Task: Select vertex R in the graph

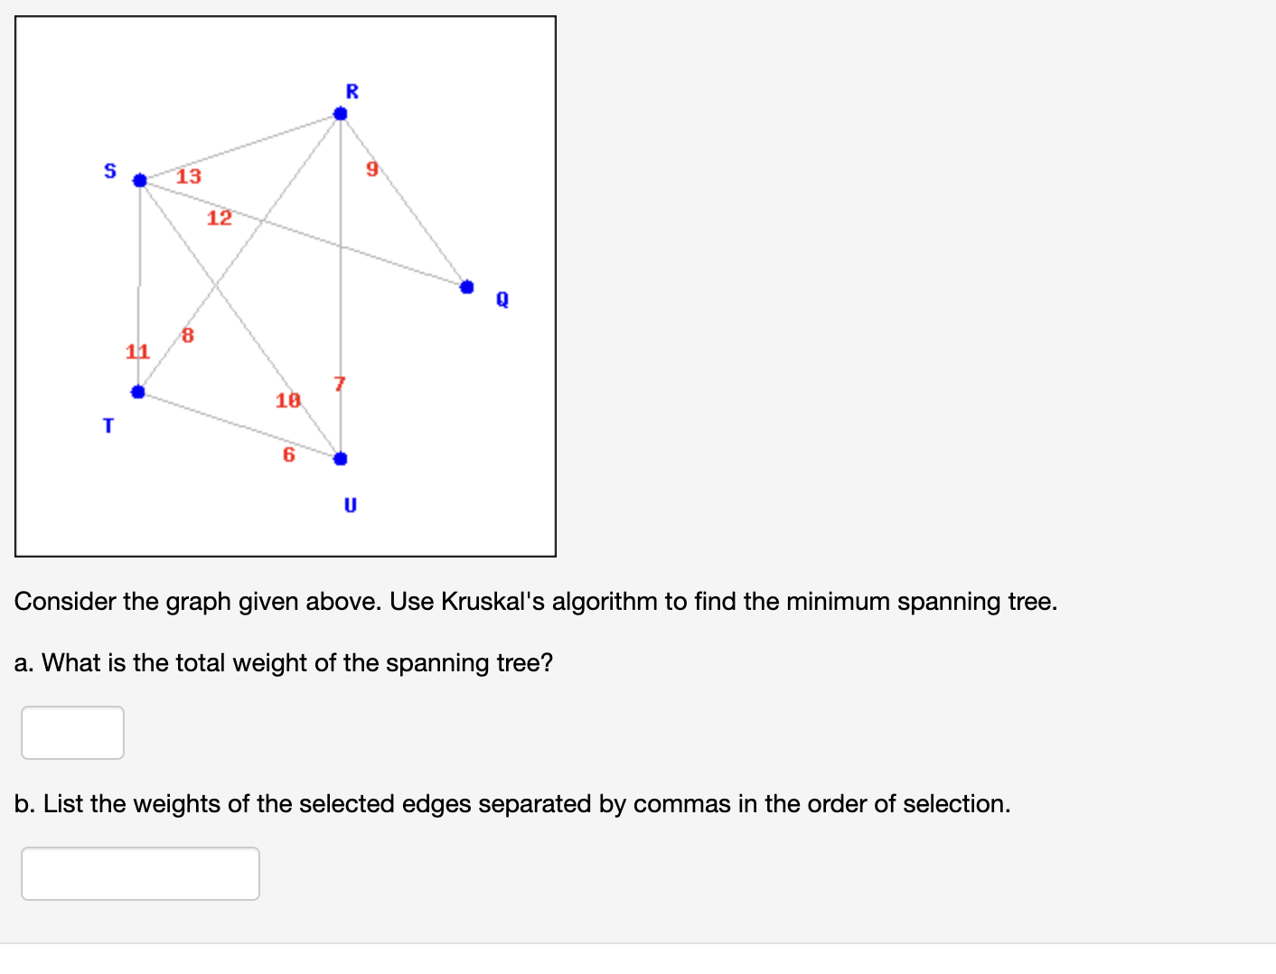Action: [341, 113]
